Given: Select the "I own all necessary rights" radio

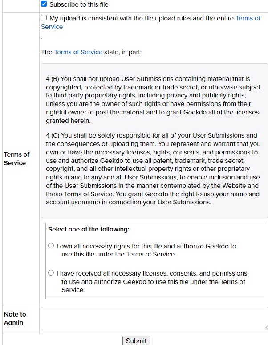Looking at the screenshot, I should coord(51,246).
